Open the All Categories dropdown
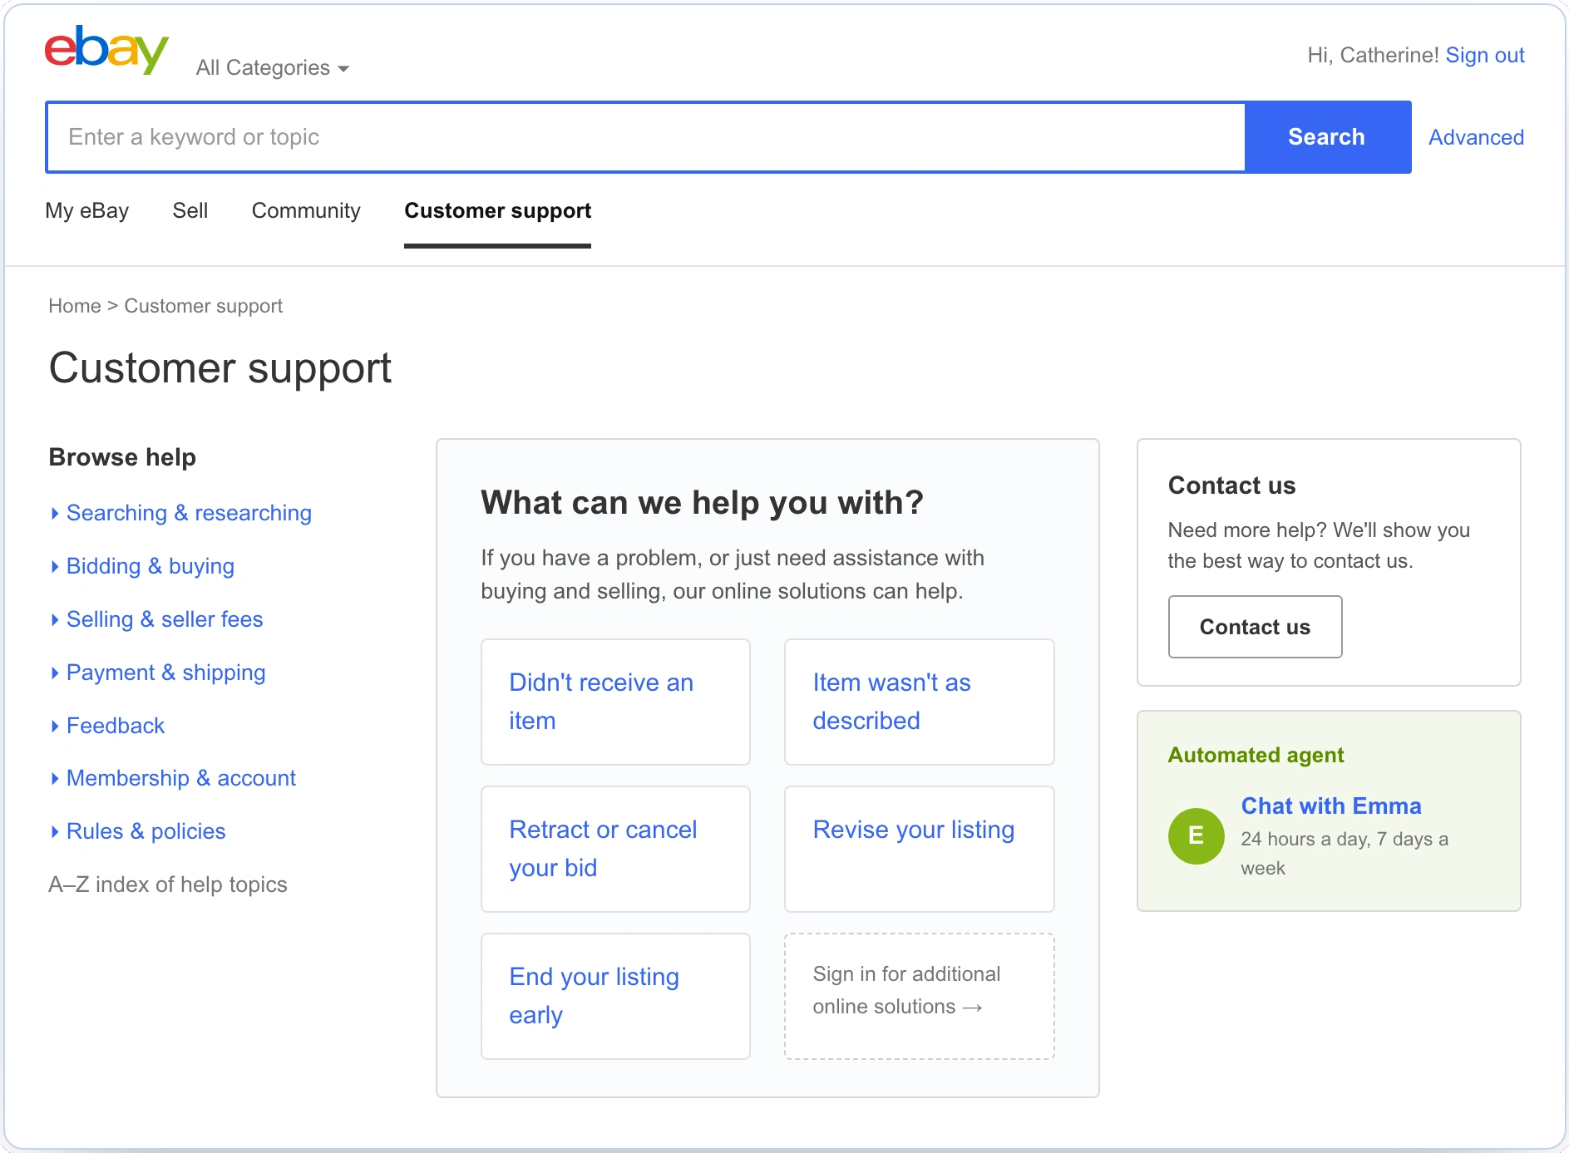The image size is (1569, 1153). (273, 68)
